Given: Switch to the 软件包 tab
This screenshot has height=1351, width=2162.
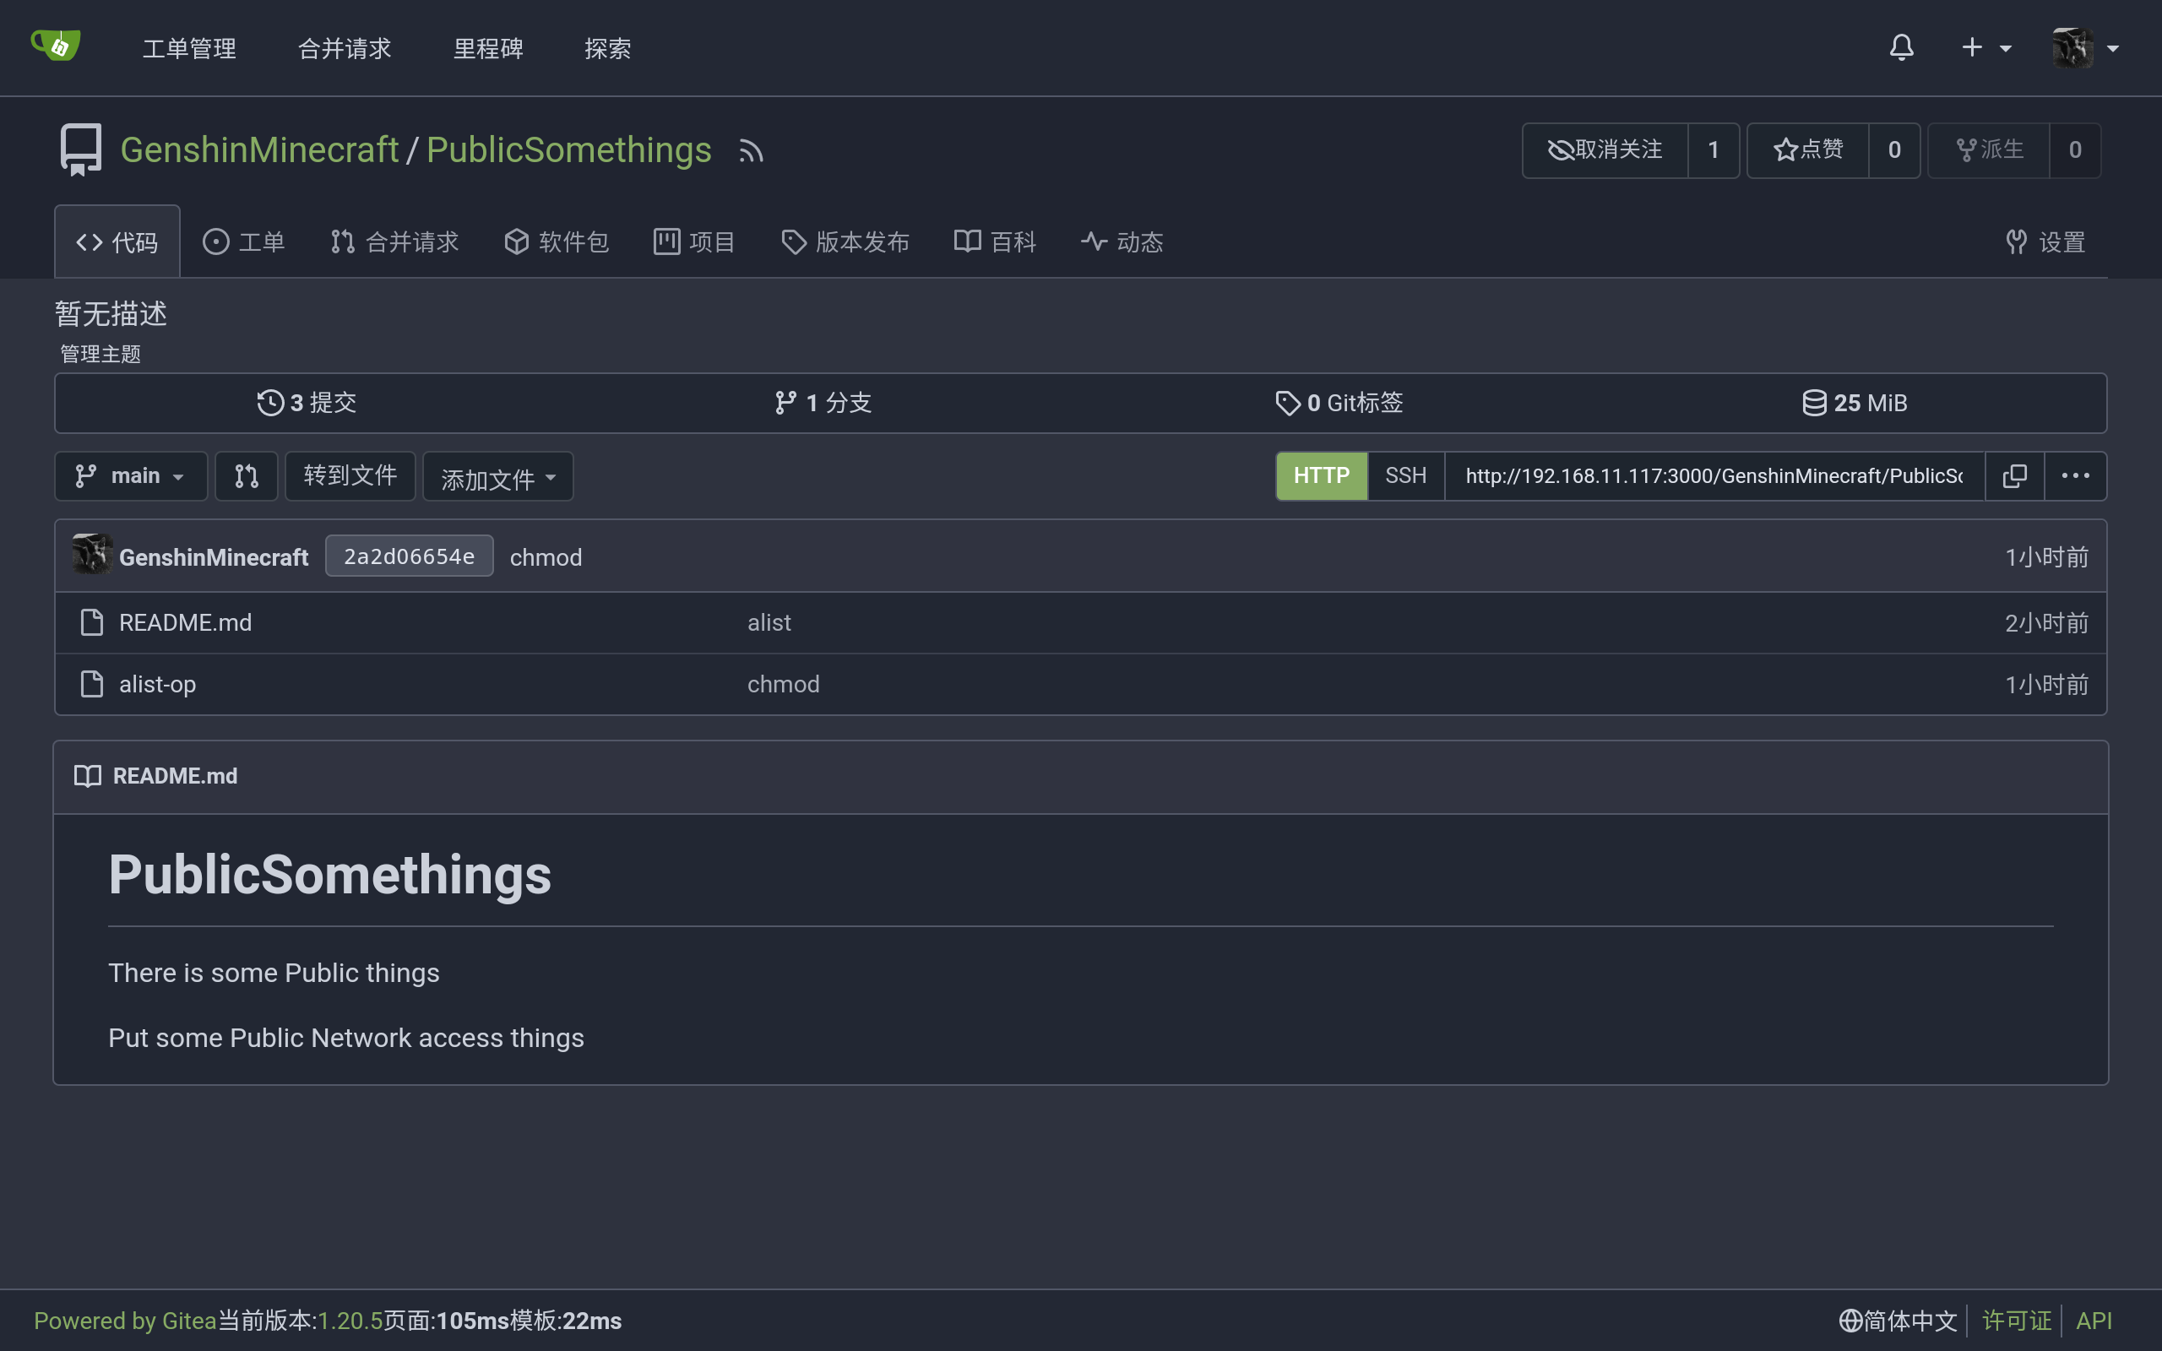Looking at the screenshot, I should 556,241.
